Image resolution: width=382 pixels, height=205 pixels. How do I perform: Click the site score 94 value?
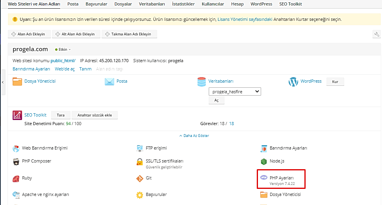click(x=68, y=124)
